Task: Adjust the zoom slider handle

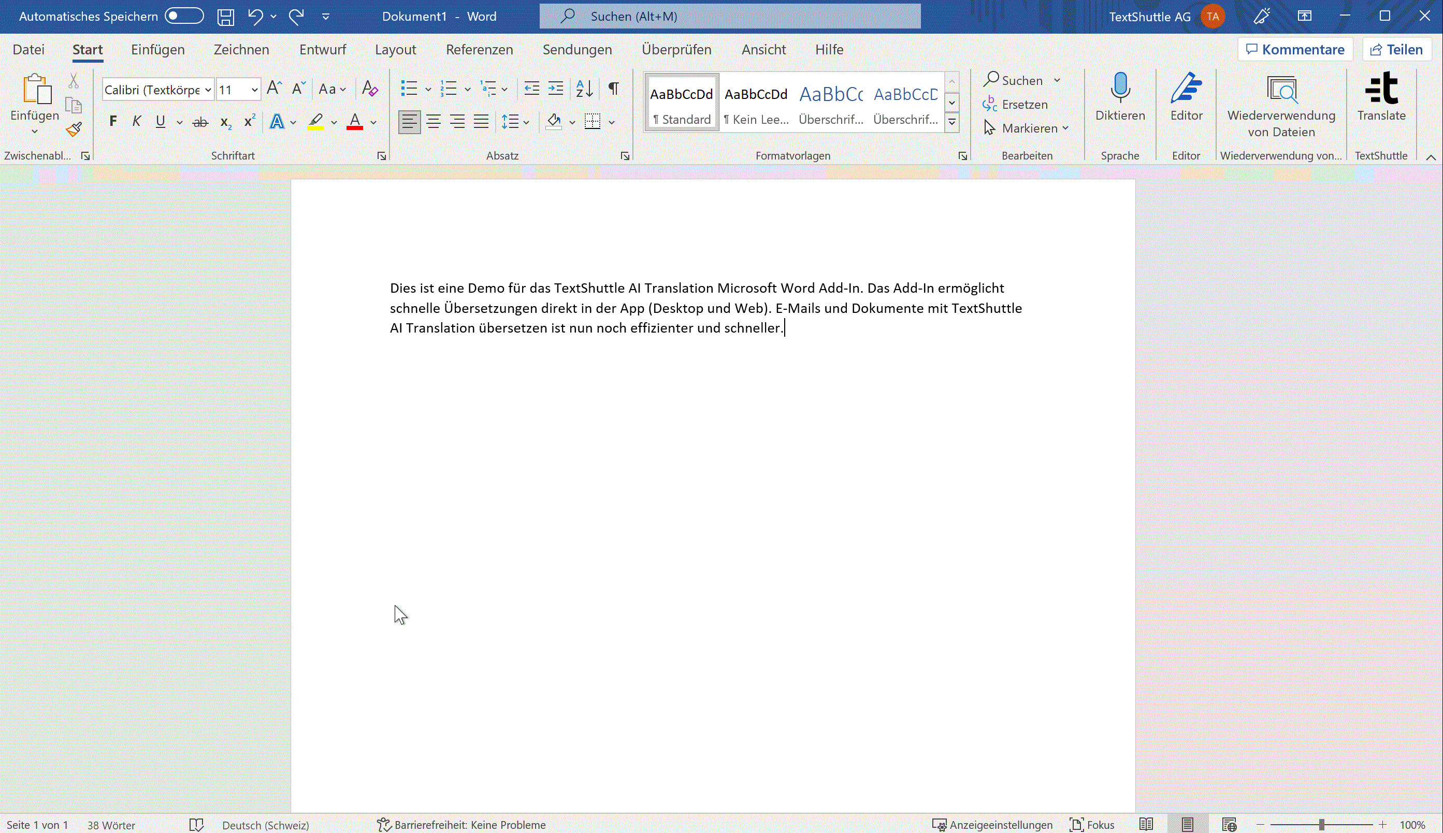Action: tap(1321, 824)
